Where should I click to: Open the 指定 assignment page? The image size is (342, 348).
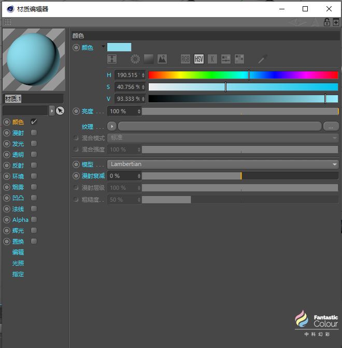point(18,274)
